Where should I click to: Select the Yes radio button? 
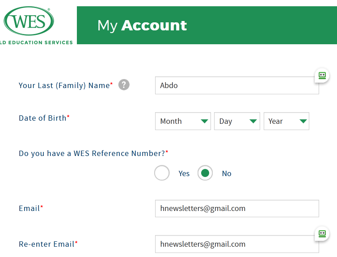(162, 173)
